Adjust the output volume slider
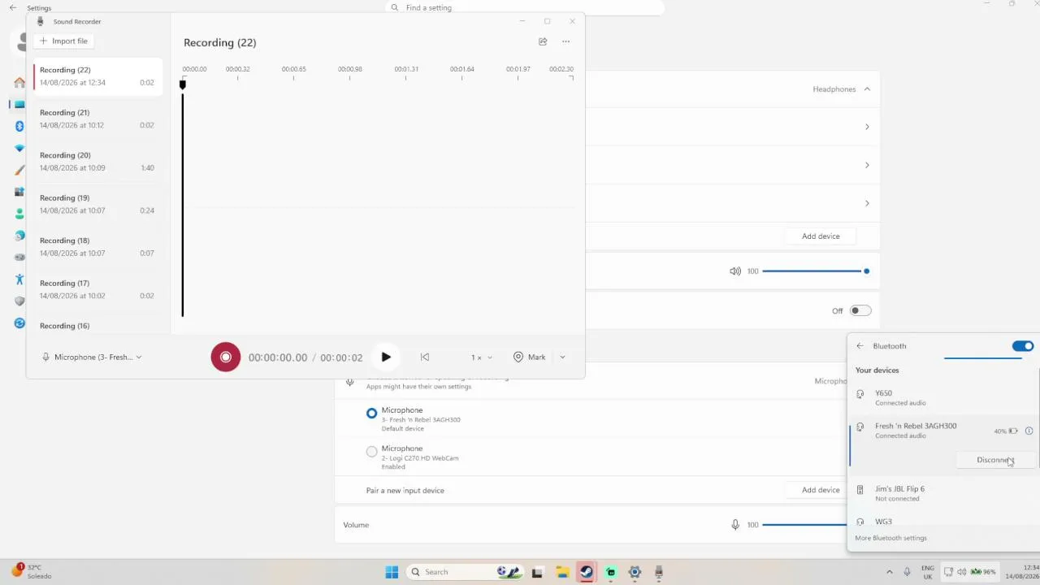Screen dimensions: 1040x585 (x=816, y=271)
